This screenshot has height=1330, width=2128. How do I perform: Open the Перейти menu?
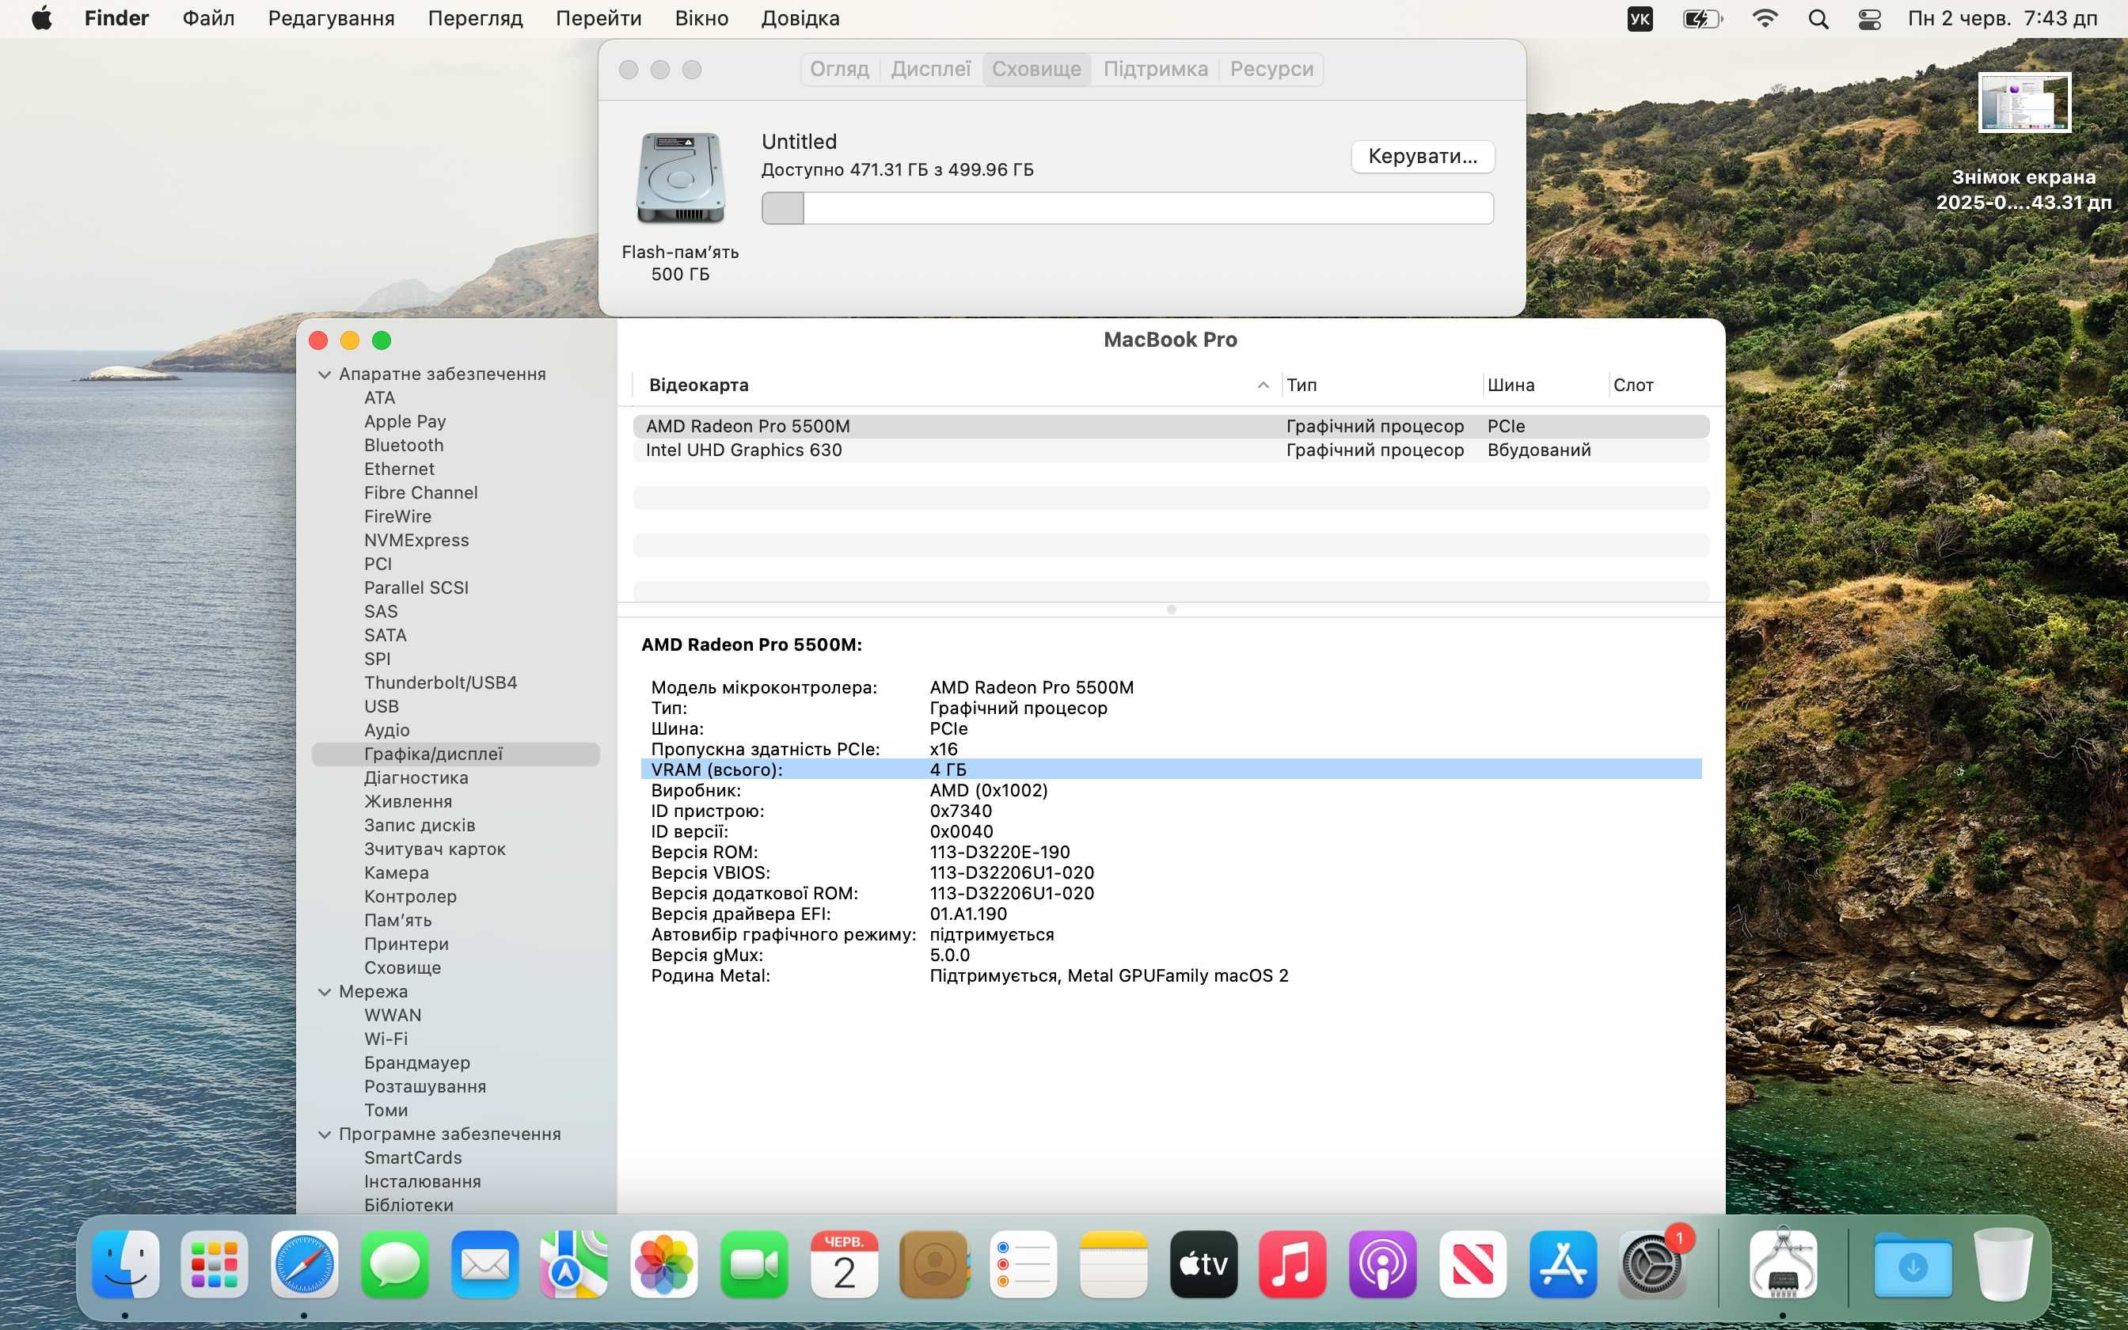pos(598,18)
